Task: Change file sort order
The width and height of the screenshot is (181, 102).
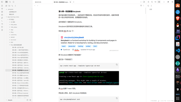Action: click(x=12, y=6)
